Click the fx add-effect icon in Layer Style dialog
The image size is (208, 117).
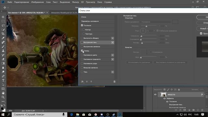82,82
